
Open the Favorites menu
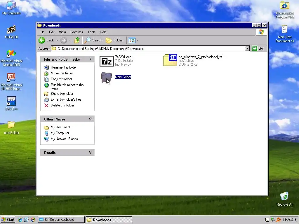click(x=77, y=32)
